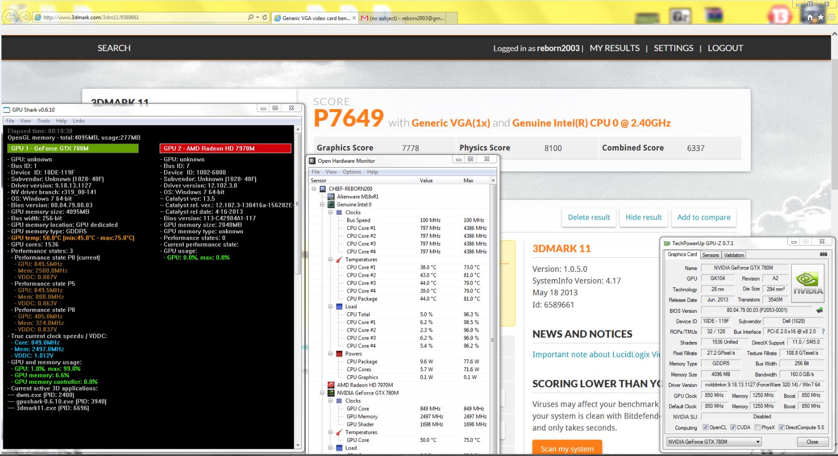Toggle the OpenCL checkbox in GPU-Z

[706, 427]
